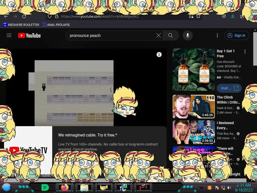Open the network status tray icon
Screen dimensions: 257x193
tap(223, 187)
